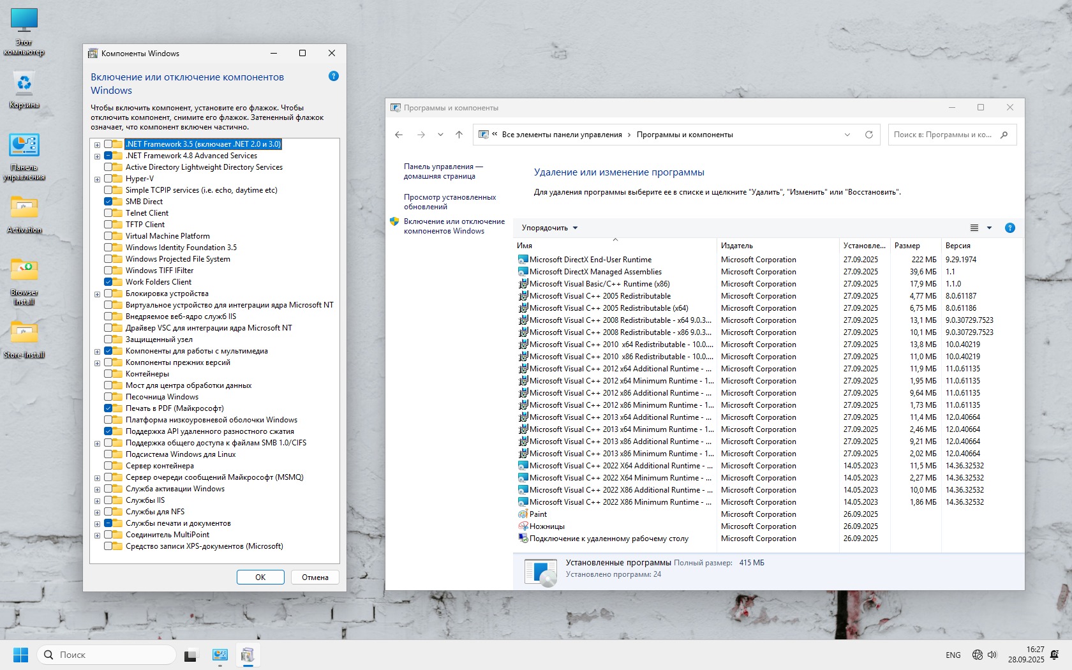Open the Recycle Bin desktop icon
This screenshot has height=670, width=1072.
pos(24,89)
